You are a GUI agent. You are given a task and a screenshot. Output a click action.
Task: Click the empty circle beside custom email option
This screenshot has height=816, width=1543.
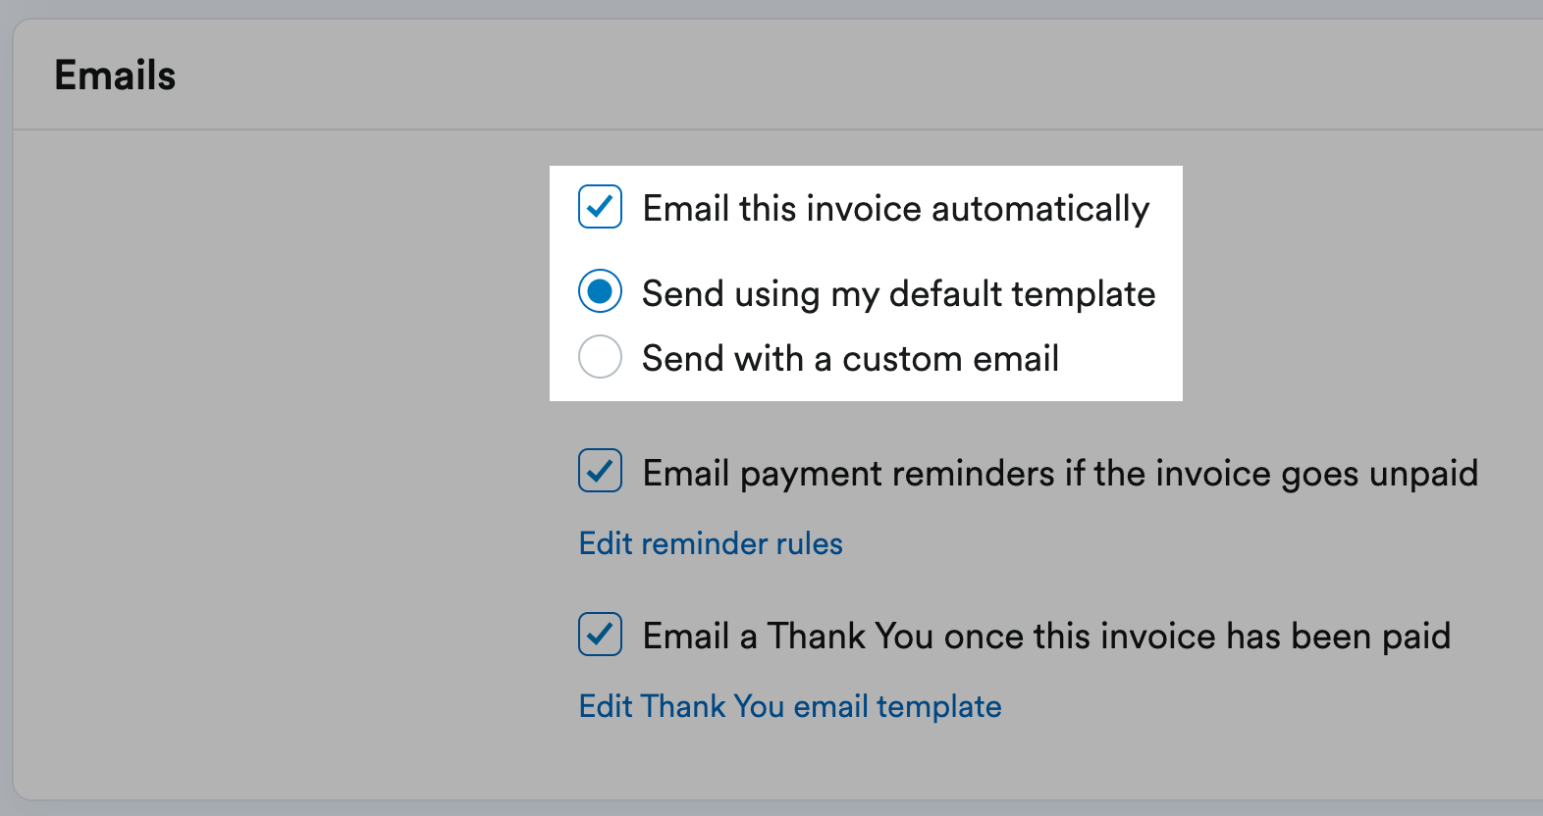coord(600,356)
